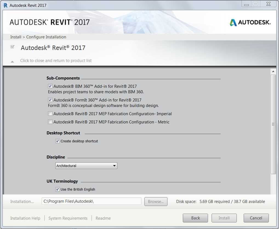The width and height of the screenshot is (279, 229).
Task: Click 'FormIt 360 is conceptual design software' description
Action: pos(103,106)
